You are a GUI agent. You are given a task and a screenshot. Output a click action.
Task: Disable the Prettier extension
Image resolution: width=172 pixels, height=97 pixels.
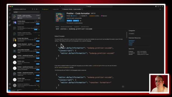pos(69,21)
